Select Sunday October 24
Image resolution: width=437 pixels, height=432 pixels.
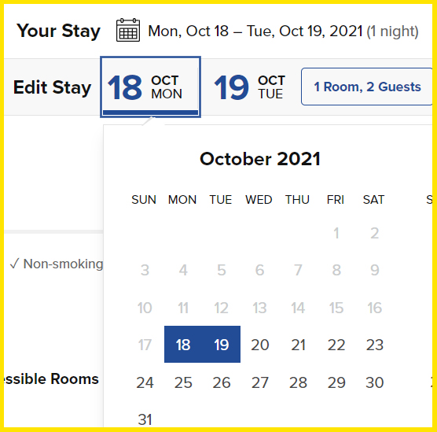(145, 382)
